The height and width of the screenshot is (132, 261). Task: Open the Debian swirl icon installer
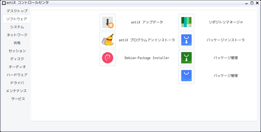(x=108, y=58)
